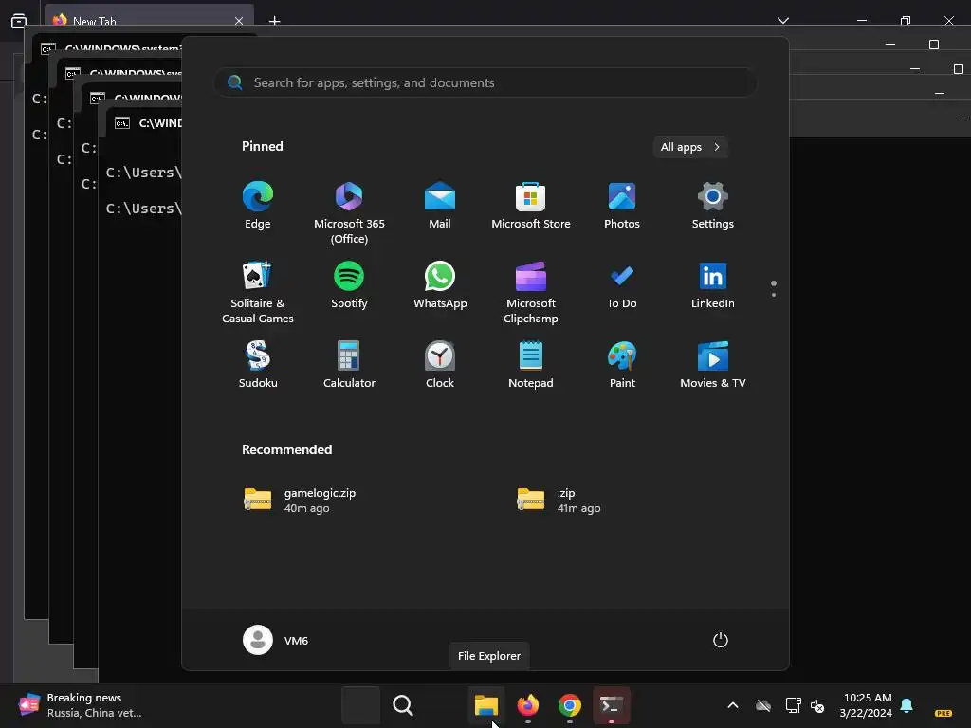Open the Breaking news widget
971x728 pixels.
tap(81, 705)
